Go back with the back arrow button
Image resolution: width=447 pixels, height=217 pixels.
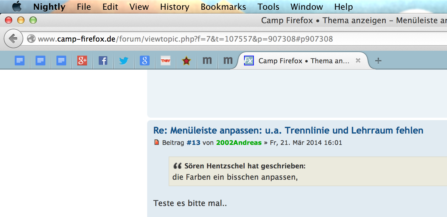tap(13, 39)
